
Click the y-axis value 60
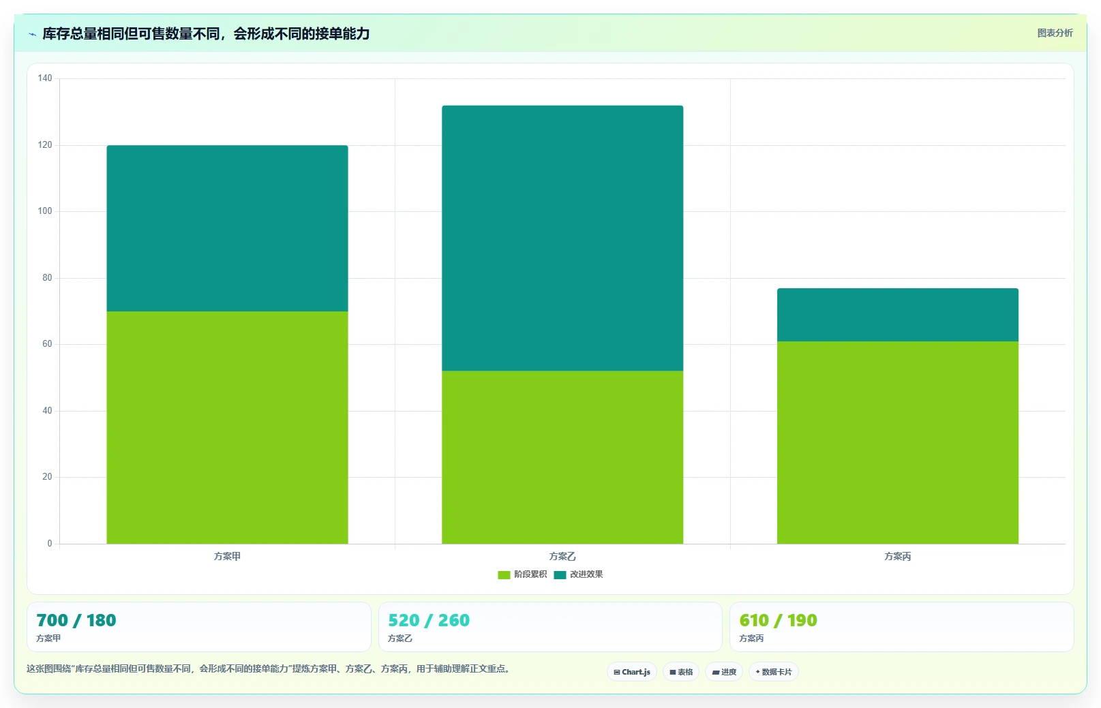47,344
